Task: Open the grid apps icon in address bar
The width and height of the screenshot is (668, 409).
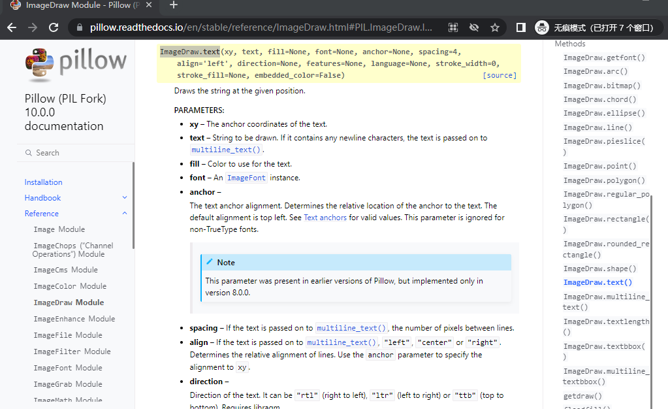Action: pos(453,27)
